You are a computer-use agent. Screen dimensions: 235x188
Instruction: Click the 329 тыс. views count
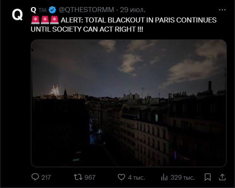(182, 178)
